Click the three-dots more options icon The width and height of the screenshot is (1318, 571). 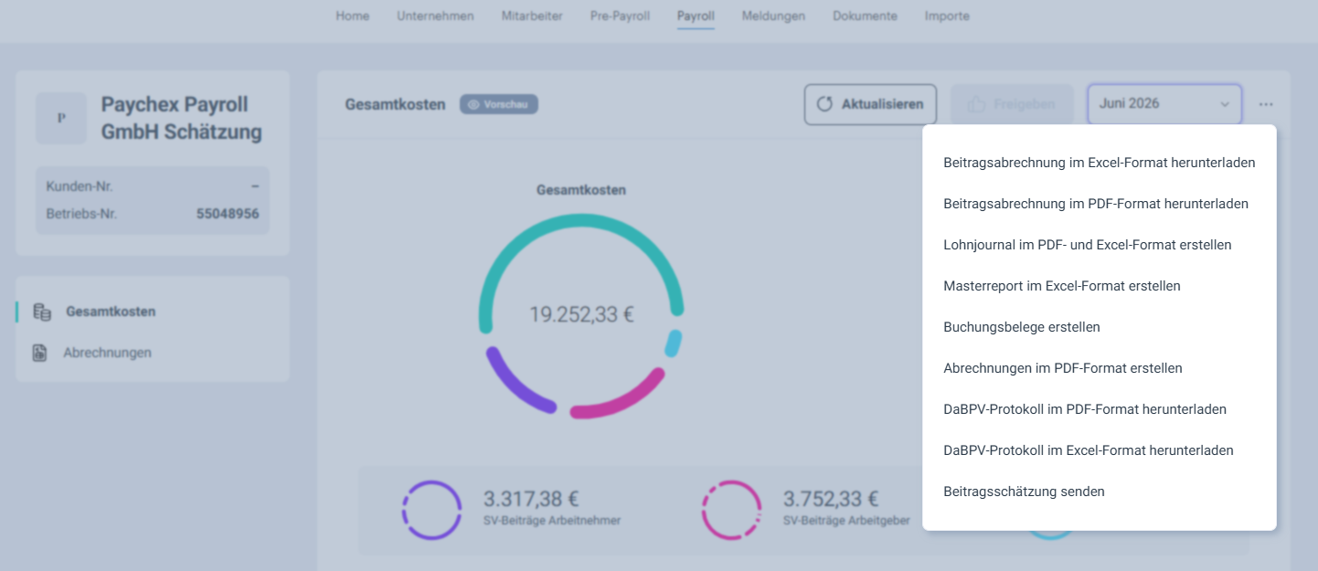coord(1265,104)
